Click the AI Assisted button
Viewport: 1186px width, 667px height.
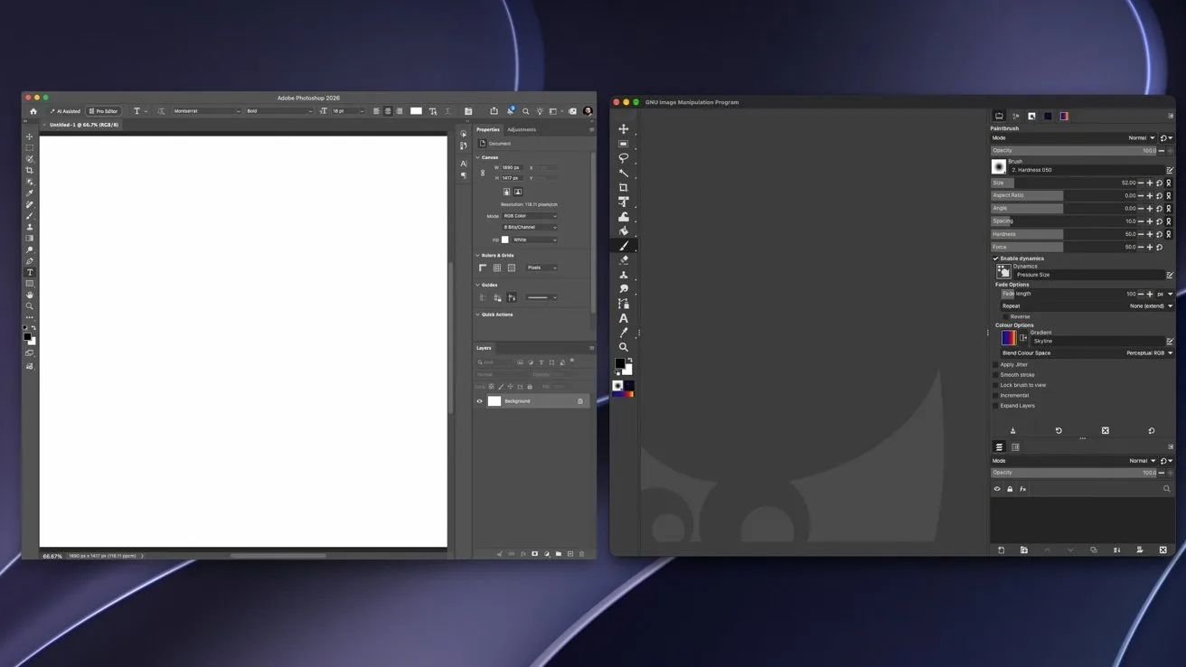[65, 111]
